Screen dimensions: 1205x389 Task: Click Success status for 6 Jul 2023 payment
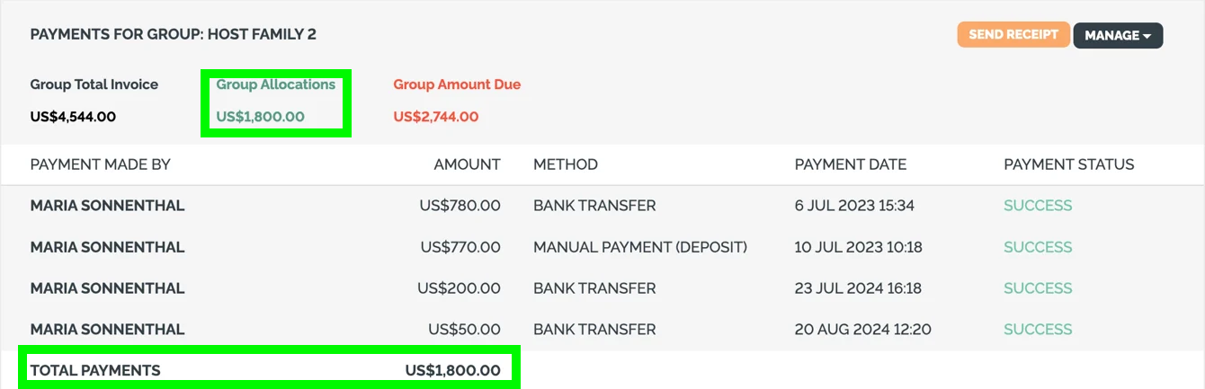coord(1038,206)
